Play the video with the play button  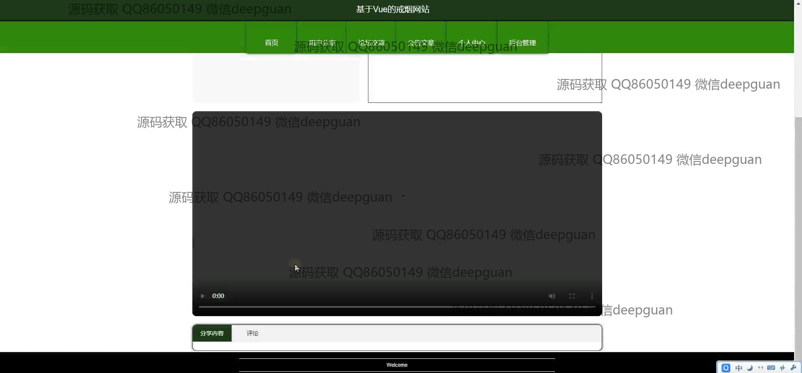[202, 296]
